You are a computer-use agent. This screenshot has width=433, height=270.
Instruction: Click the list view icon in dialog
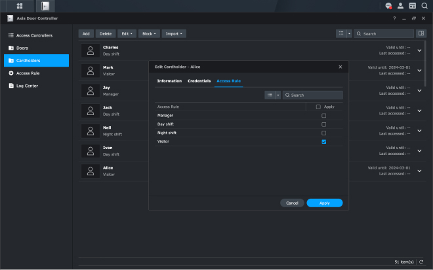pos(270,95)
